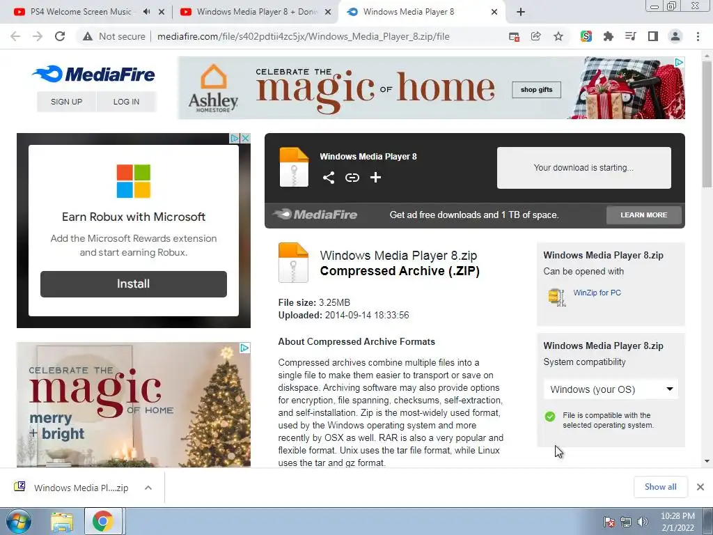Open Chrome's three-dot menu
This screenshot has width=713, height=535.
(x=698, y=36)
